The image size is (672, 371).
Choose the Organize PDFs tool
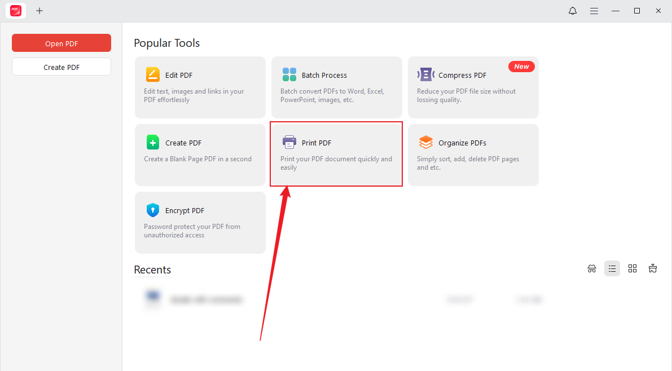click(x=473, y=154)
